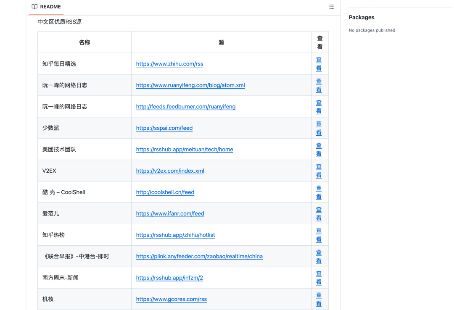
Task: Select the 爱范儿 name cell
Action: click(84, 214)
